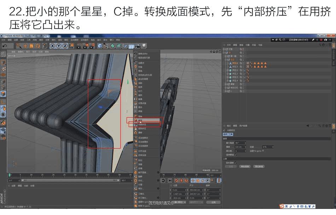Toggle the Z axis lock
Screen dimensions: 336x215
point(65,46)
